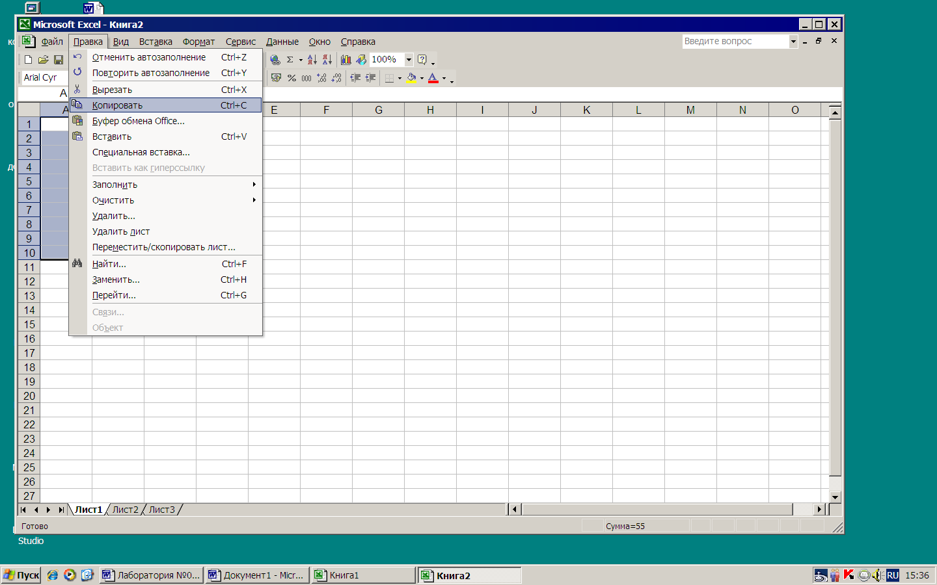
Task: Click the Open file folder icon
Action: coord(43,60)
